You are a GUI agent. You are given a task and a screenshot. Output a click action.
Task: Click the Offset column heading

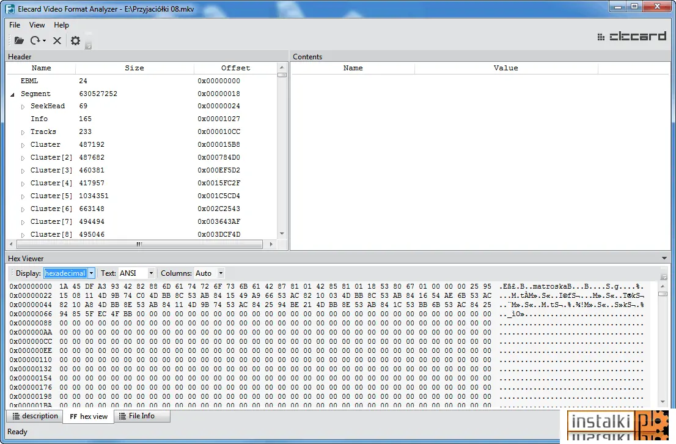(x=235, y=68)
